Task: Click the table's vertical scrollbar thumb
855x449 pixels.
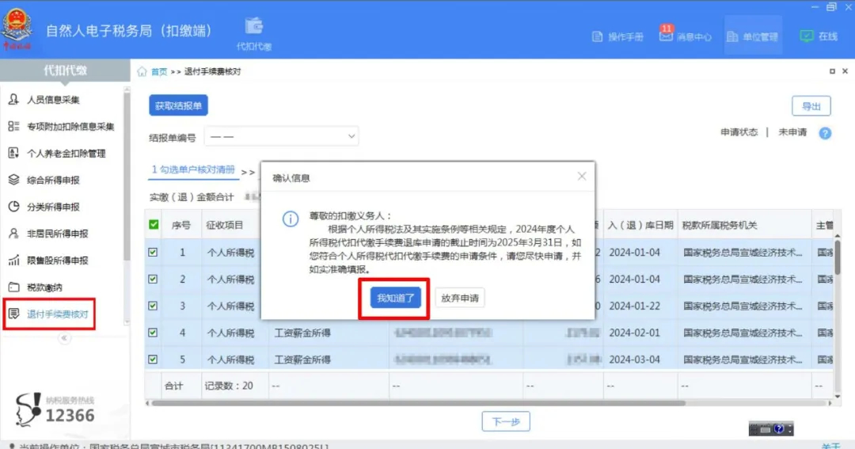Action: pos(838,257)
